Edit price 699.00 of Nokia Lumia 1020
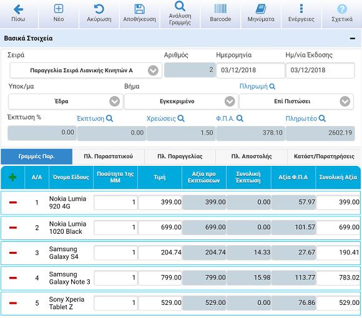The width and height of the screenshot is (362, 318). [x=160, y=228]
